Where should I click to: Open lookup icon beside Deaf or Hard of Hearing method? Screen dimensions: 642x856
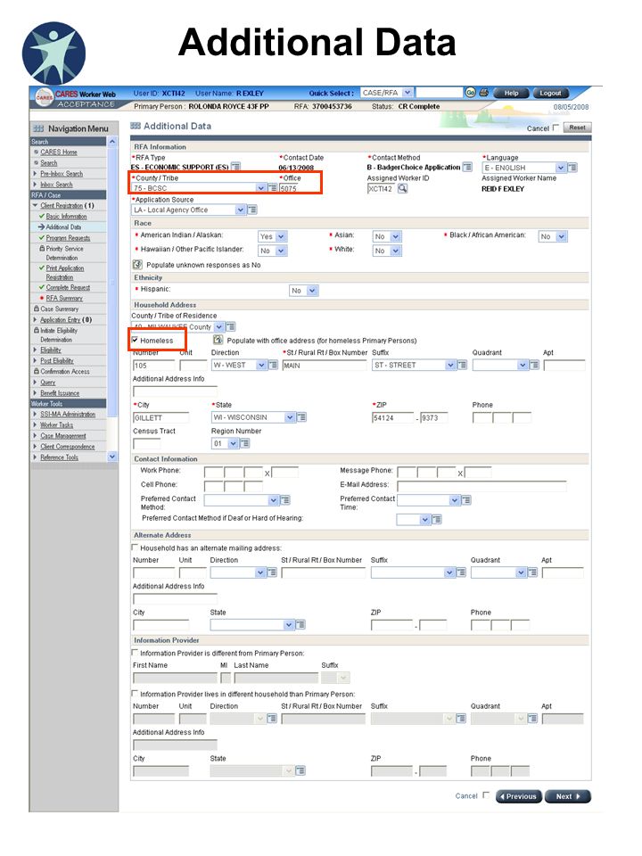point(437,520)
